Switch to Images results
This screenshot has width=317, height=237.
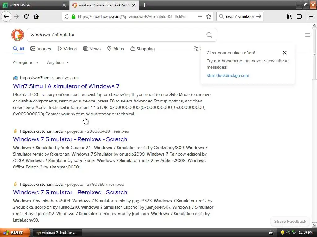pos(41,49)
